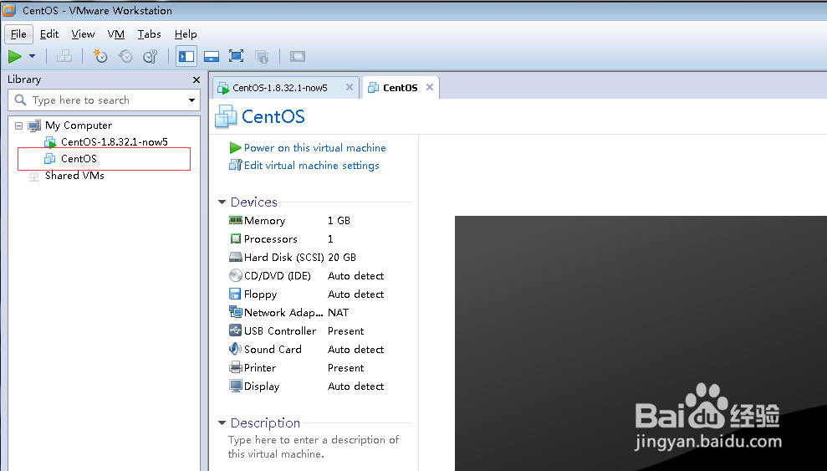This screenshot has width=827, height=471.
Task: Open the View menu
Action: [x=83, y=34]
